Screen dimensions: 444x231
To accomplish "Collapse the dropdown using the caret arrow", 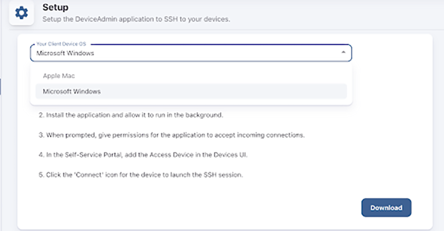I will pos(343,53).
